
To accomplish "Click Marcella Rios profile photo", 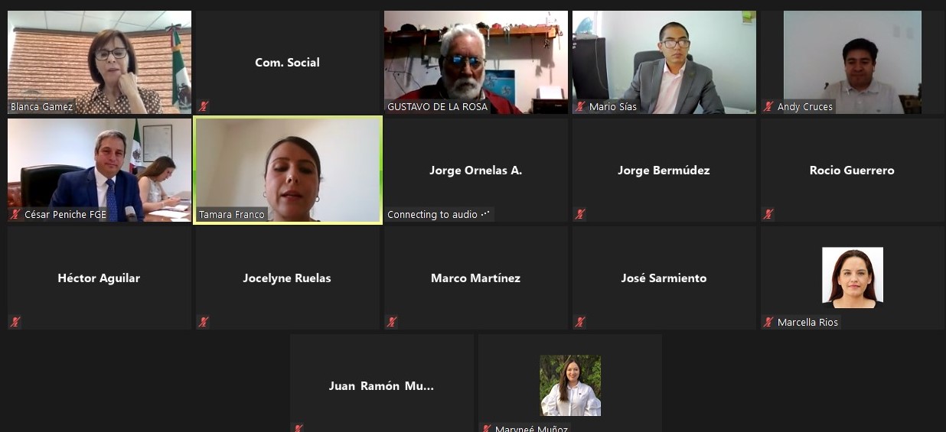I will 853,278.
